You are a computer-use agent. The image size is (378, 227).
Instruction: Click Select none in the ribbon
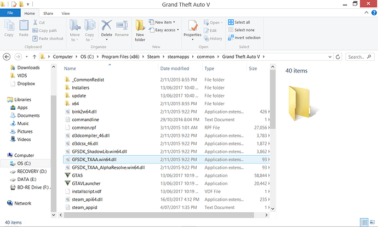coord(241,30)
